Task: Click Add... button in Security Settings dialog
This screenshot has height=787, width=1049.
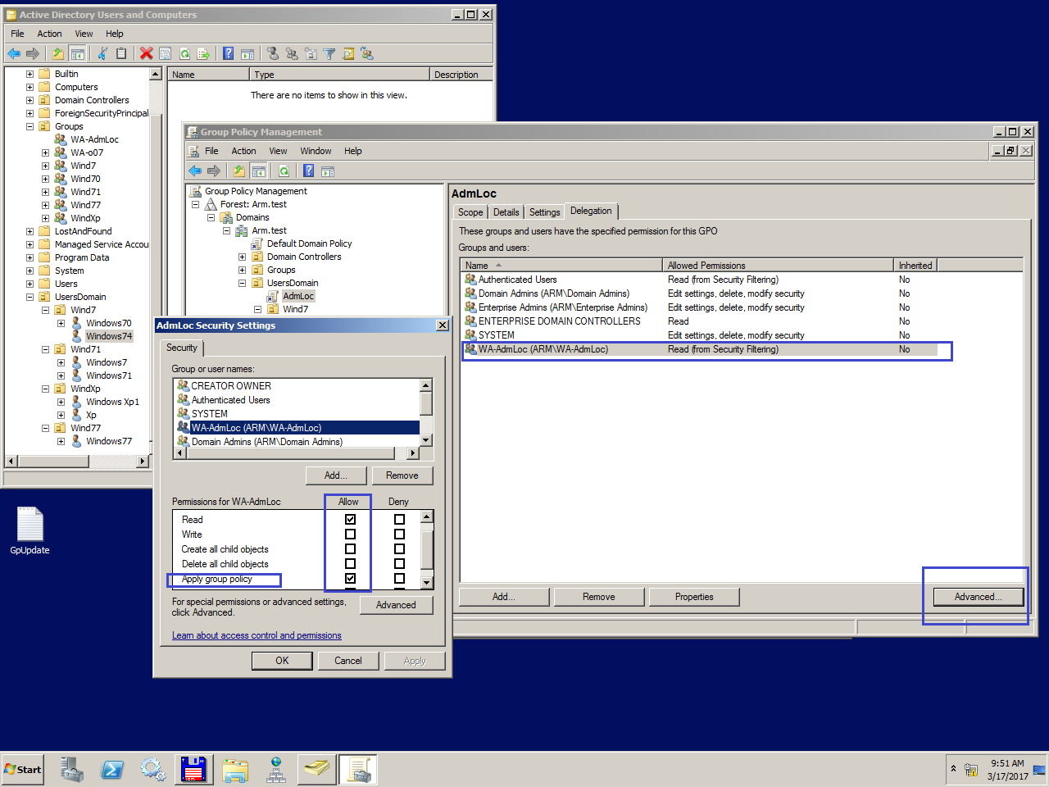Action: 335,475
